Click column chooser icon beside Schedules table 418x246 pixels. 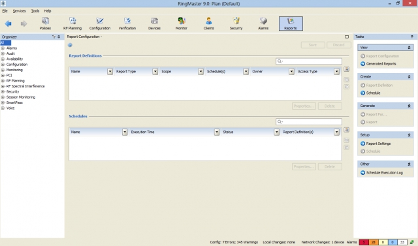(x=346, y=130)
